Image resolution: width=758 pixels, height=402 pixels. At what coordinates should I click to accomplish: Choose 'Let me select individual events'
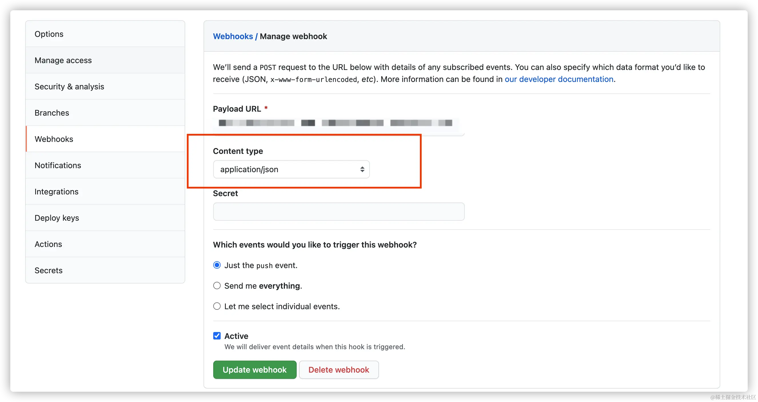[x=217, y=306]
